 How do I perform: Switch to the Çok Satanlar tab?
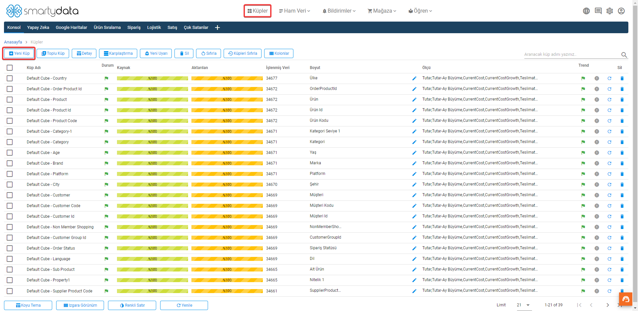[x=196, y=28]
